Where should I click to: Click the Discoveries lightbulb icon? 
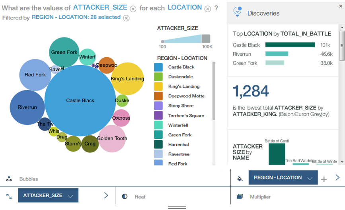tap(238, 12)
